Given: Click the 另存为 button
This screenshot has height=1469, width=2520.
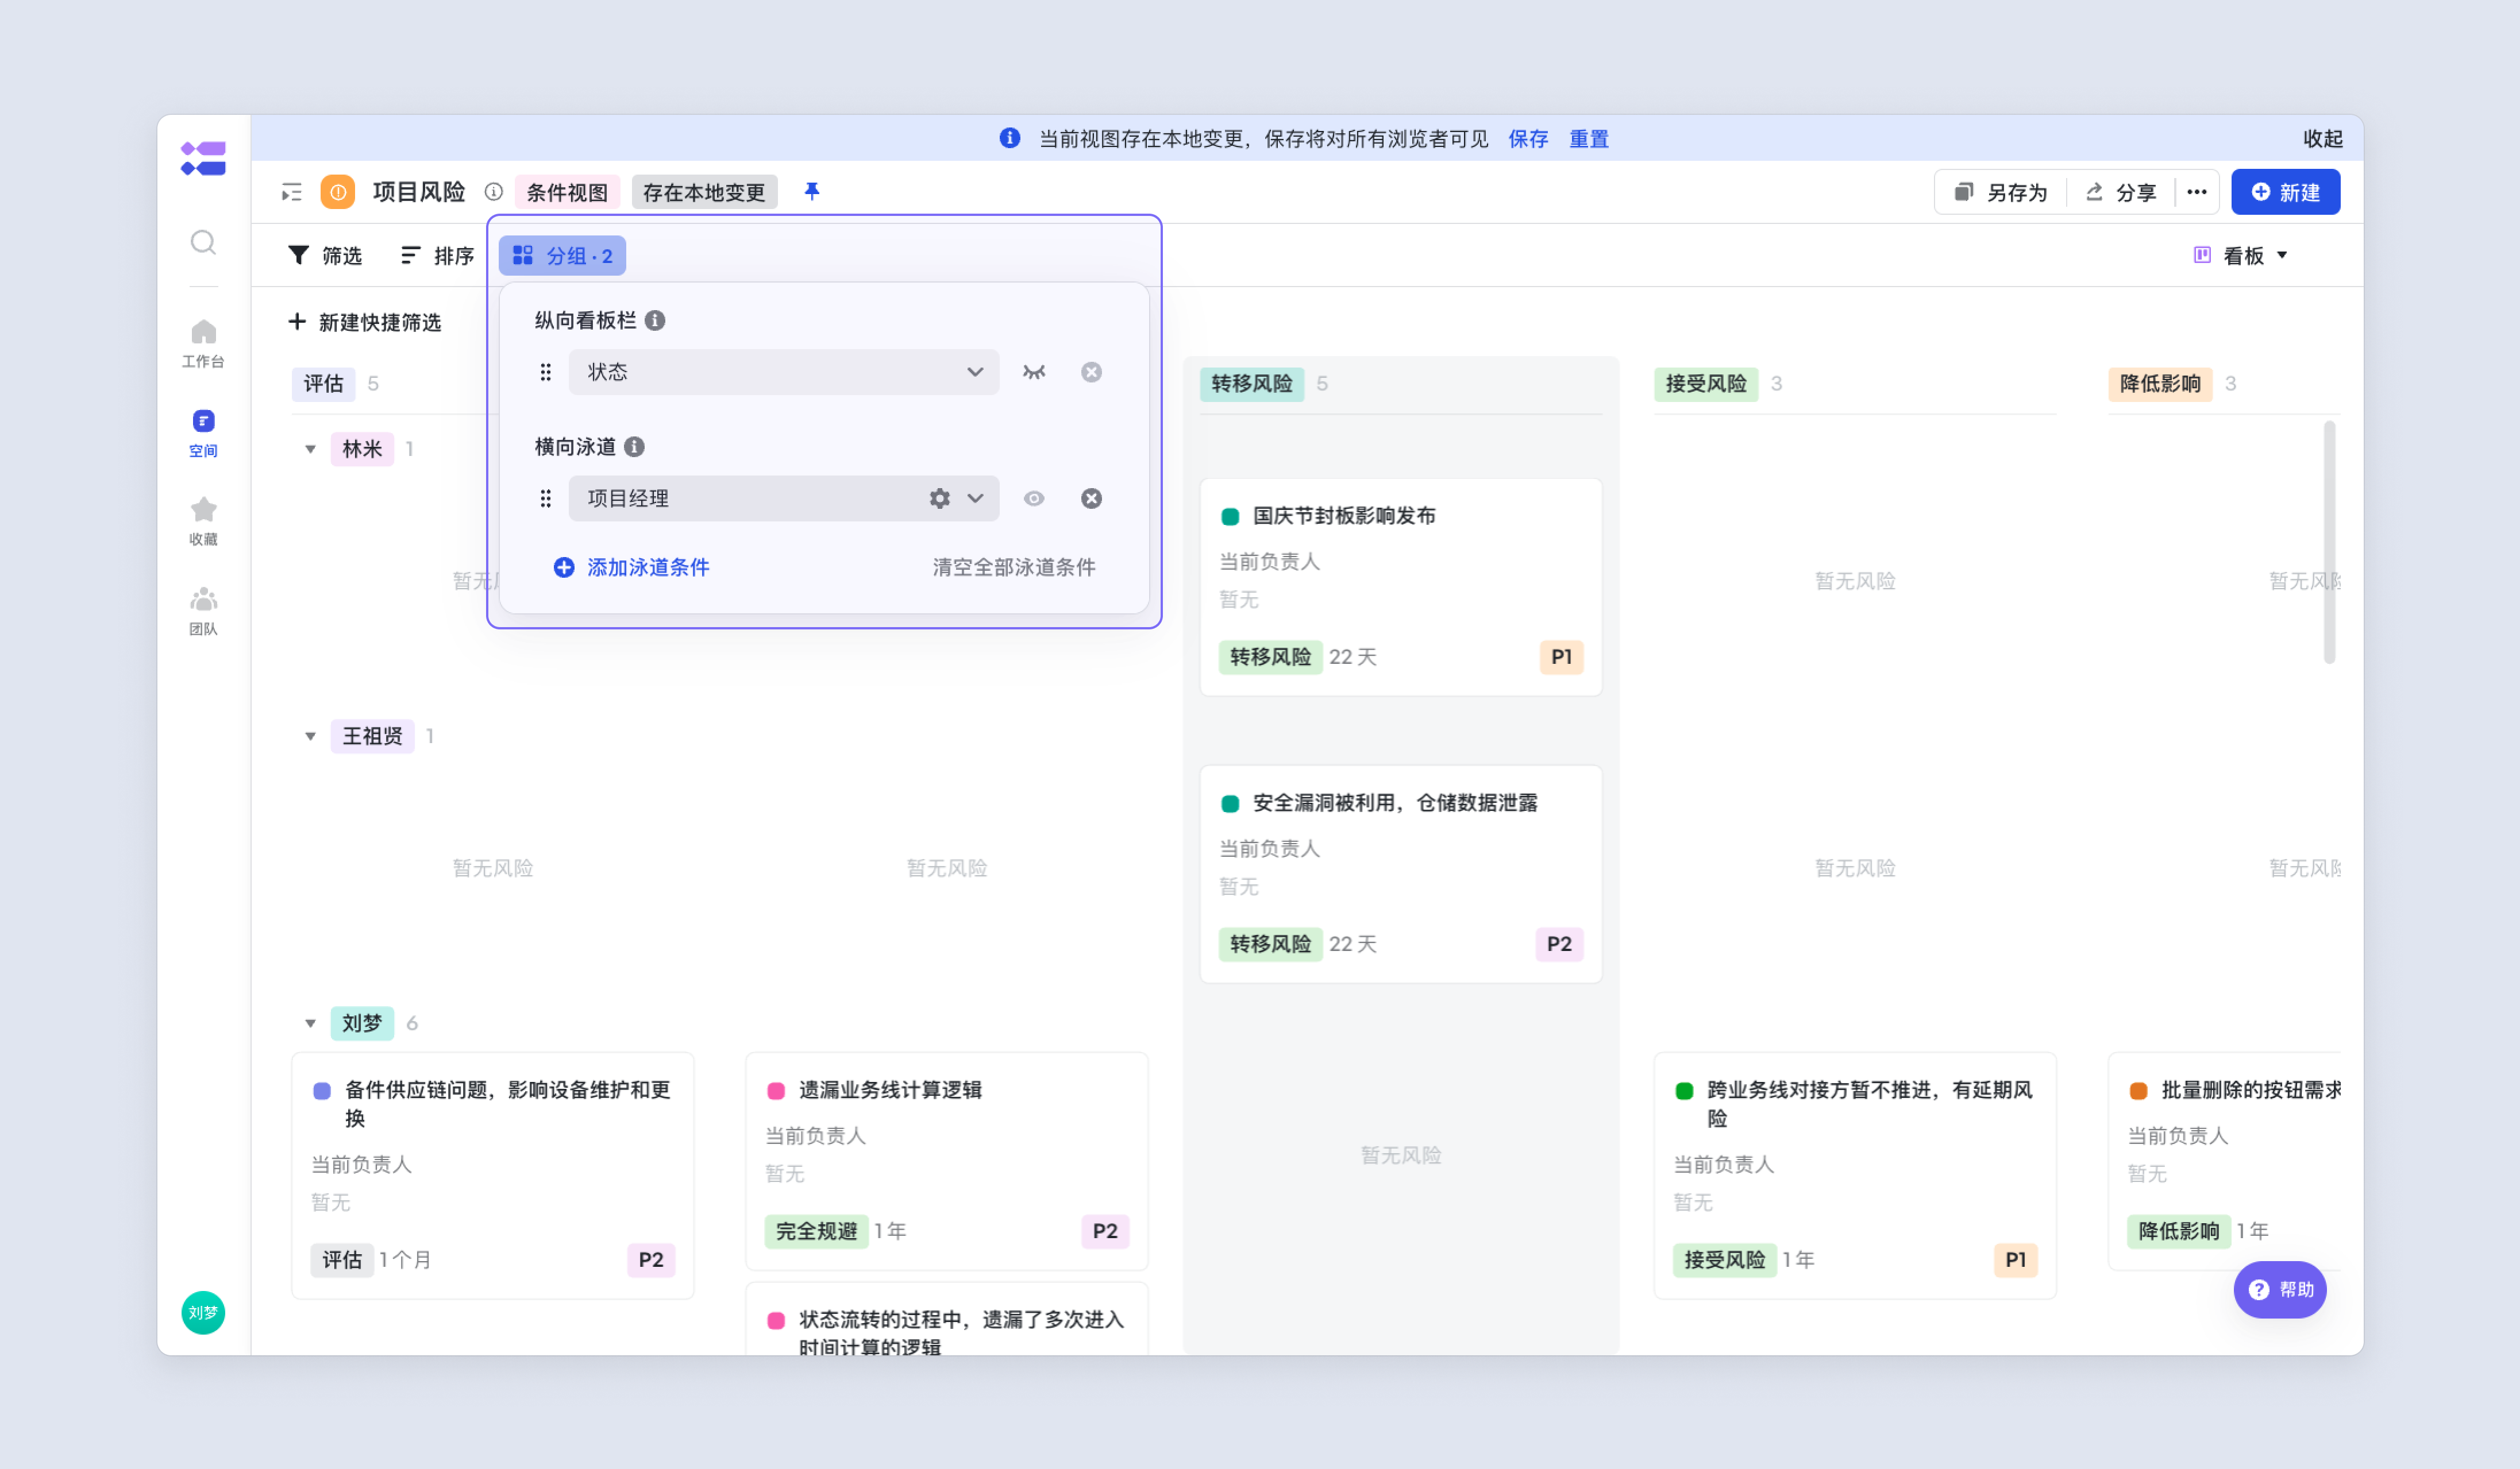Looking at the screenshot, I should pos(2001,192).
